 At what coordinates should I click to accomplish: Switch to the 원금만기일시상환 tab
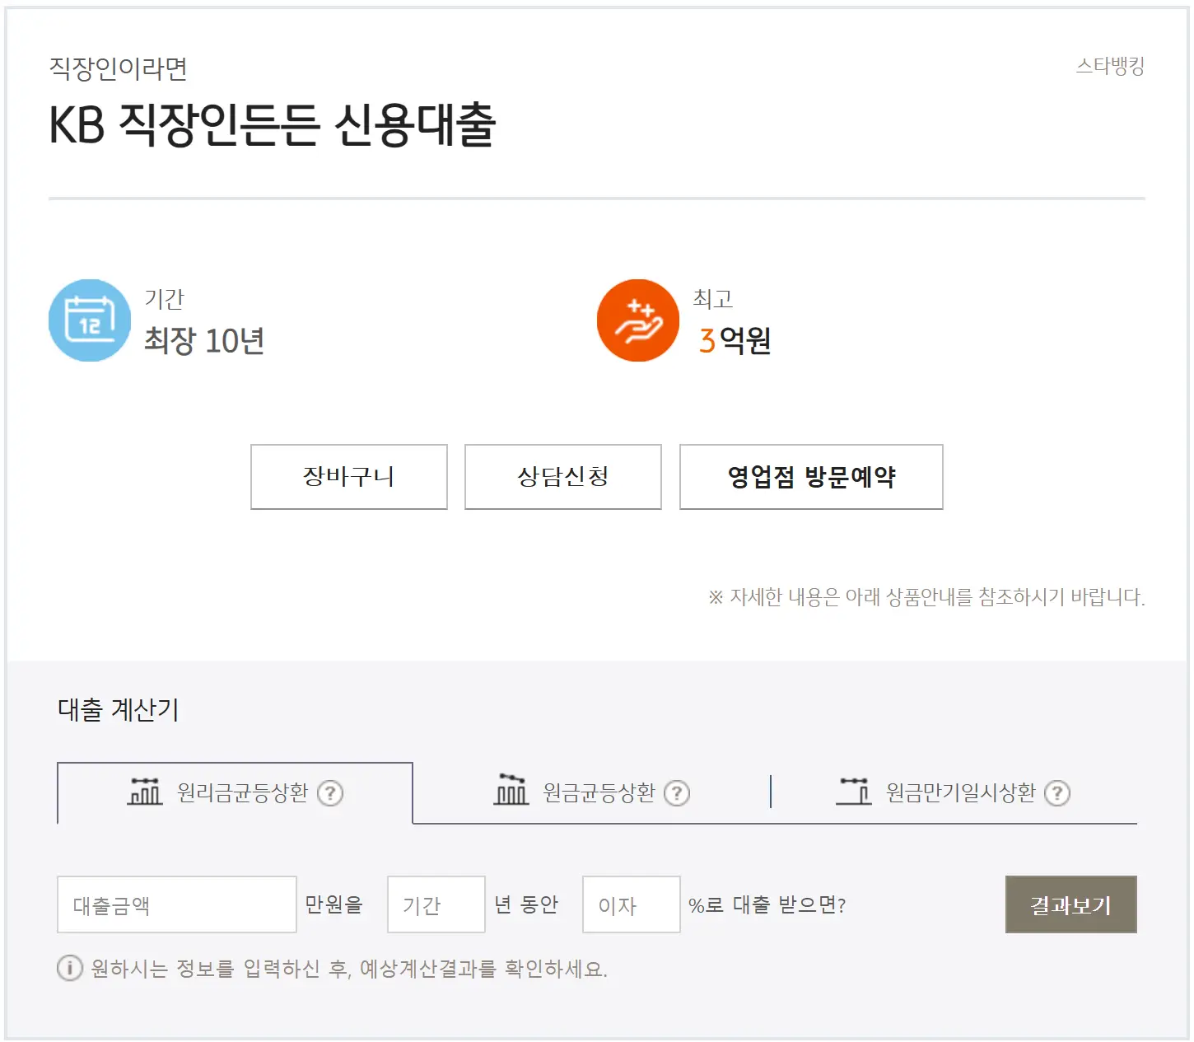tap(954, 792)
